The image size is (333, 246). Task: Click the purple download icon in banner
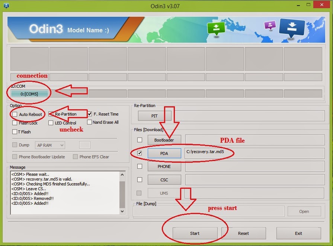click(270, 25)
